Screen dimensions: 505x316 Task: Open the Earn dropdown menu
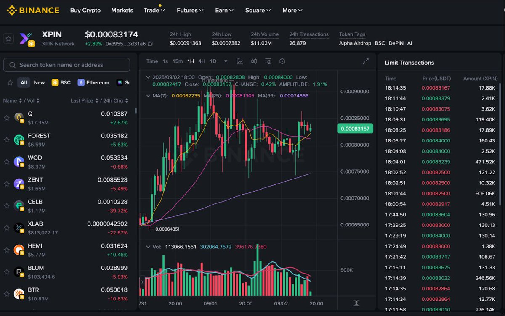point(224,10)
